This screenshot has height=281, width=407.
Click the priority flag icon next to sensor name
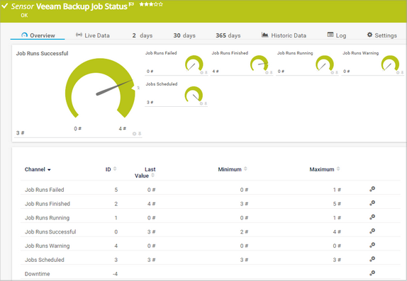point(132,4)
